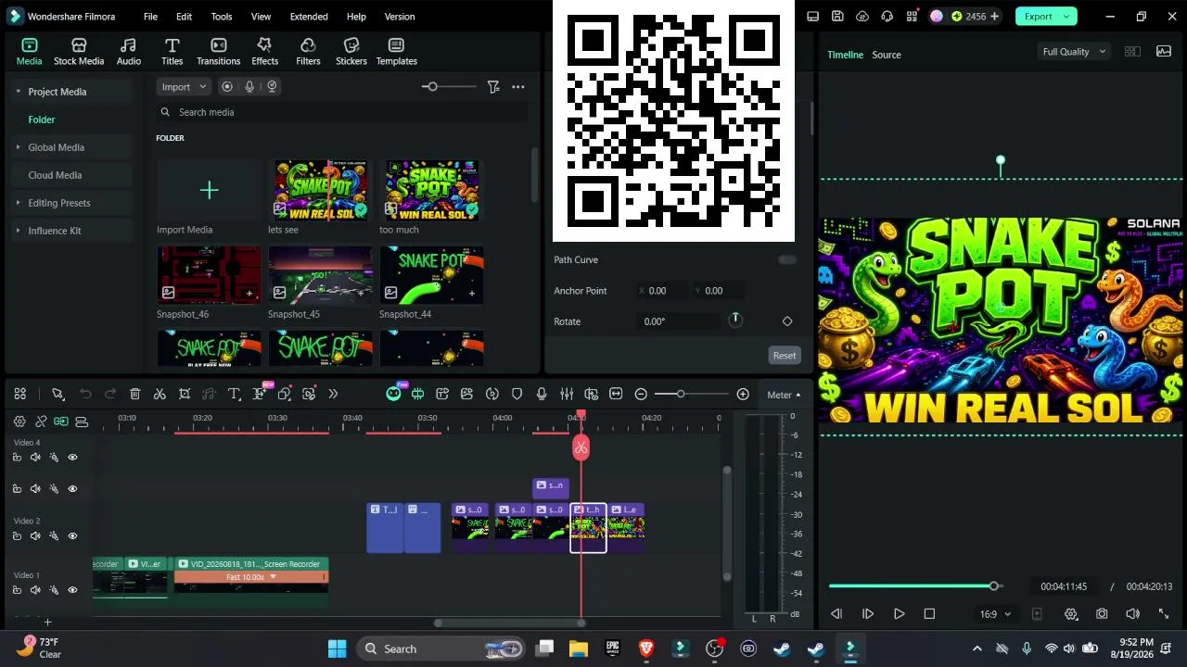
Task: Toggle visibility of Video 2 track
Action: coord(72,535)
